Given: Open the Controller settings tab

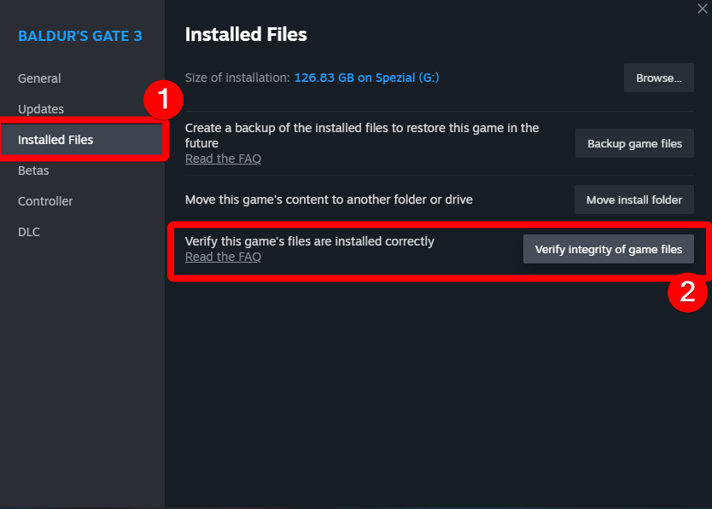Looking at the screenshot, I should (45, 201).
